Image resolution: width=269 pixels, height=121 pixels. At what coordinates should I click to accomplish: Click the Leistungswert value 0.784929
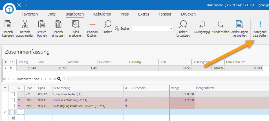point(208,68)
